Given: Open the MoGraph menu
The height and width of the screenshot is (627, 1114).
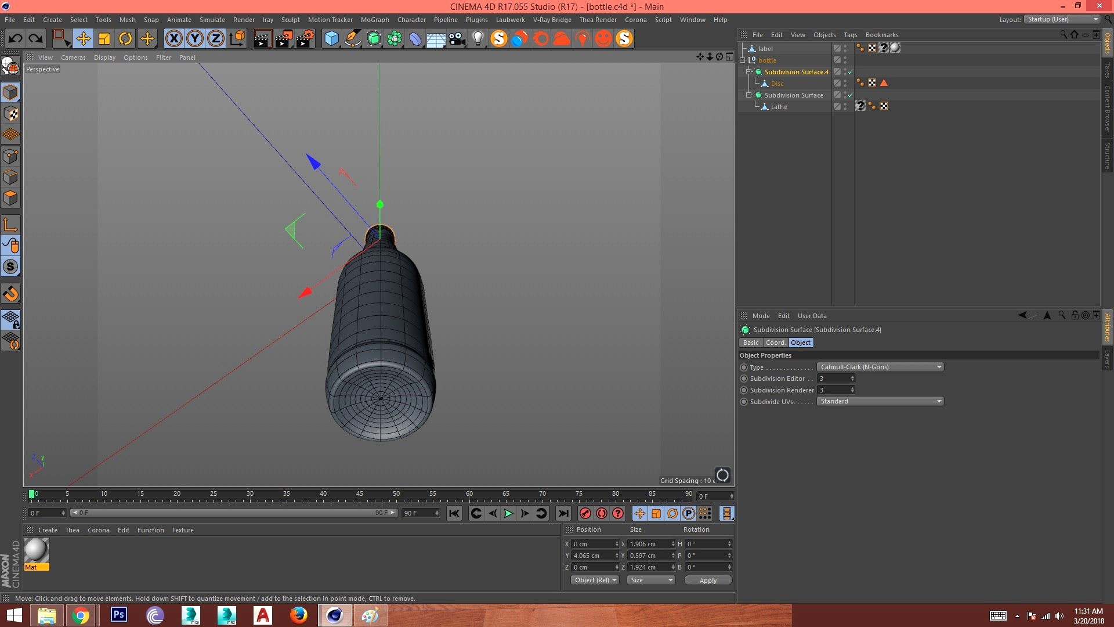Looking at the screenshot, I should 374,20.
